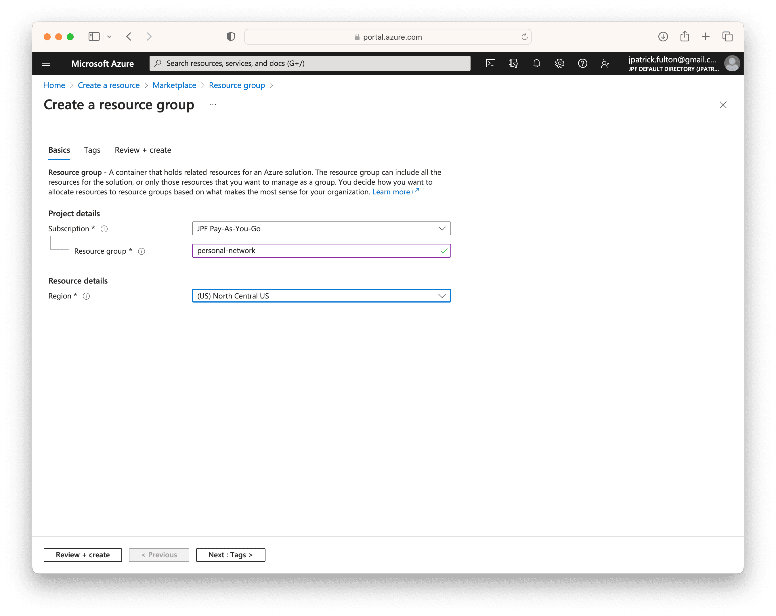
Task: Open the Help question mark icon
Action: [582, 64]
